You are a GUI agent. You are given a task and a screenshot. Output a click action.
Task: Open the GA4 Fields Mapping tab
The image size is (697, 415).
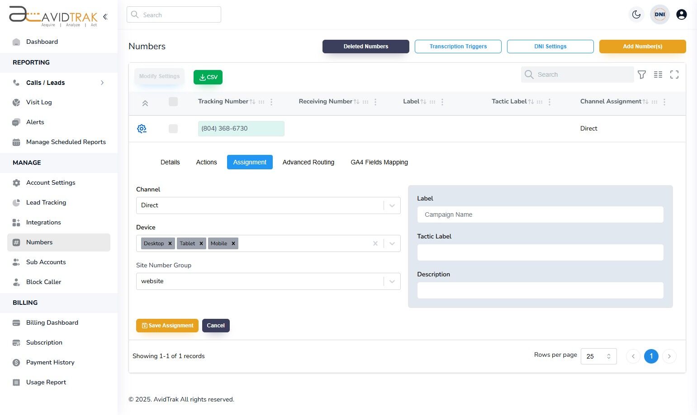coord(379,162)
